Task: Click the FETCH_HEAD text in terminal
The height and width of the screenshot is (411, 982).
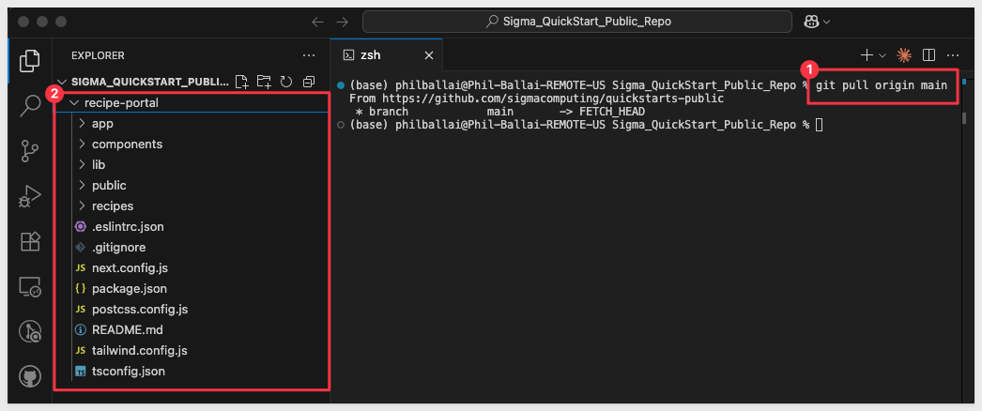Action: [x=612, y=112]
